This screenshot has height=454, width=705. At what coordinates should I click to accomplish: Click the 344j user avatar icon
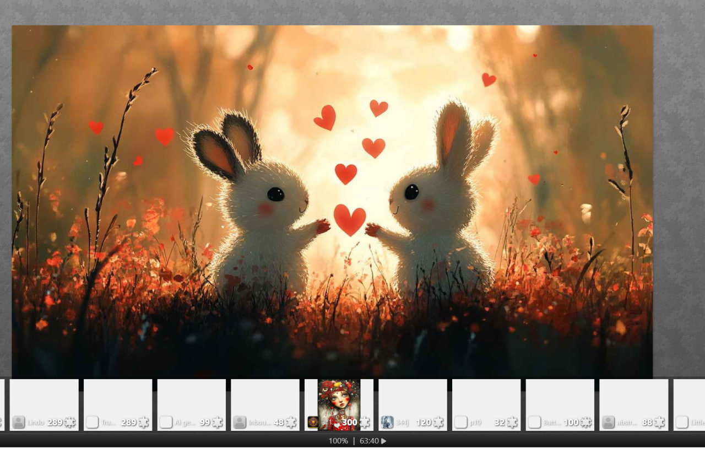pos(387,423)
